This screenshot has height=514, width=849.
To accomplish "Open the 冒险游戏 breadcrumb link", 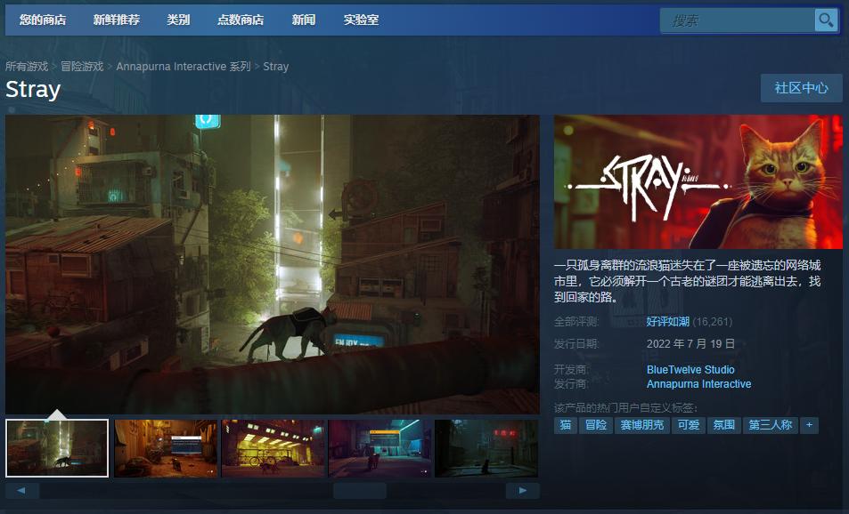I will (82, 66).
